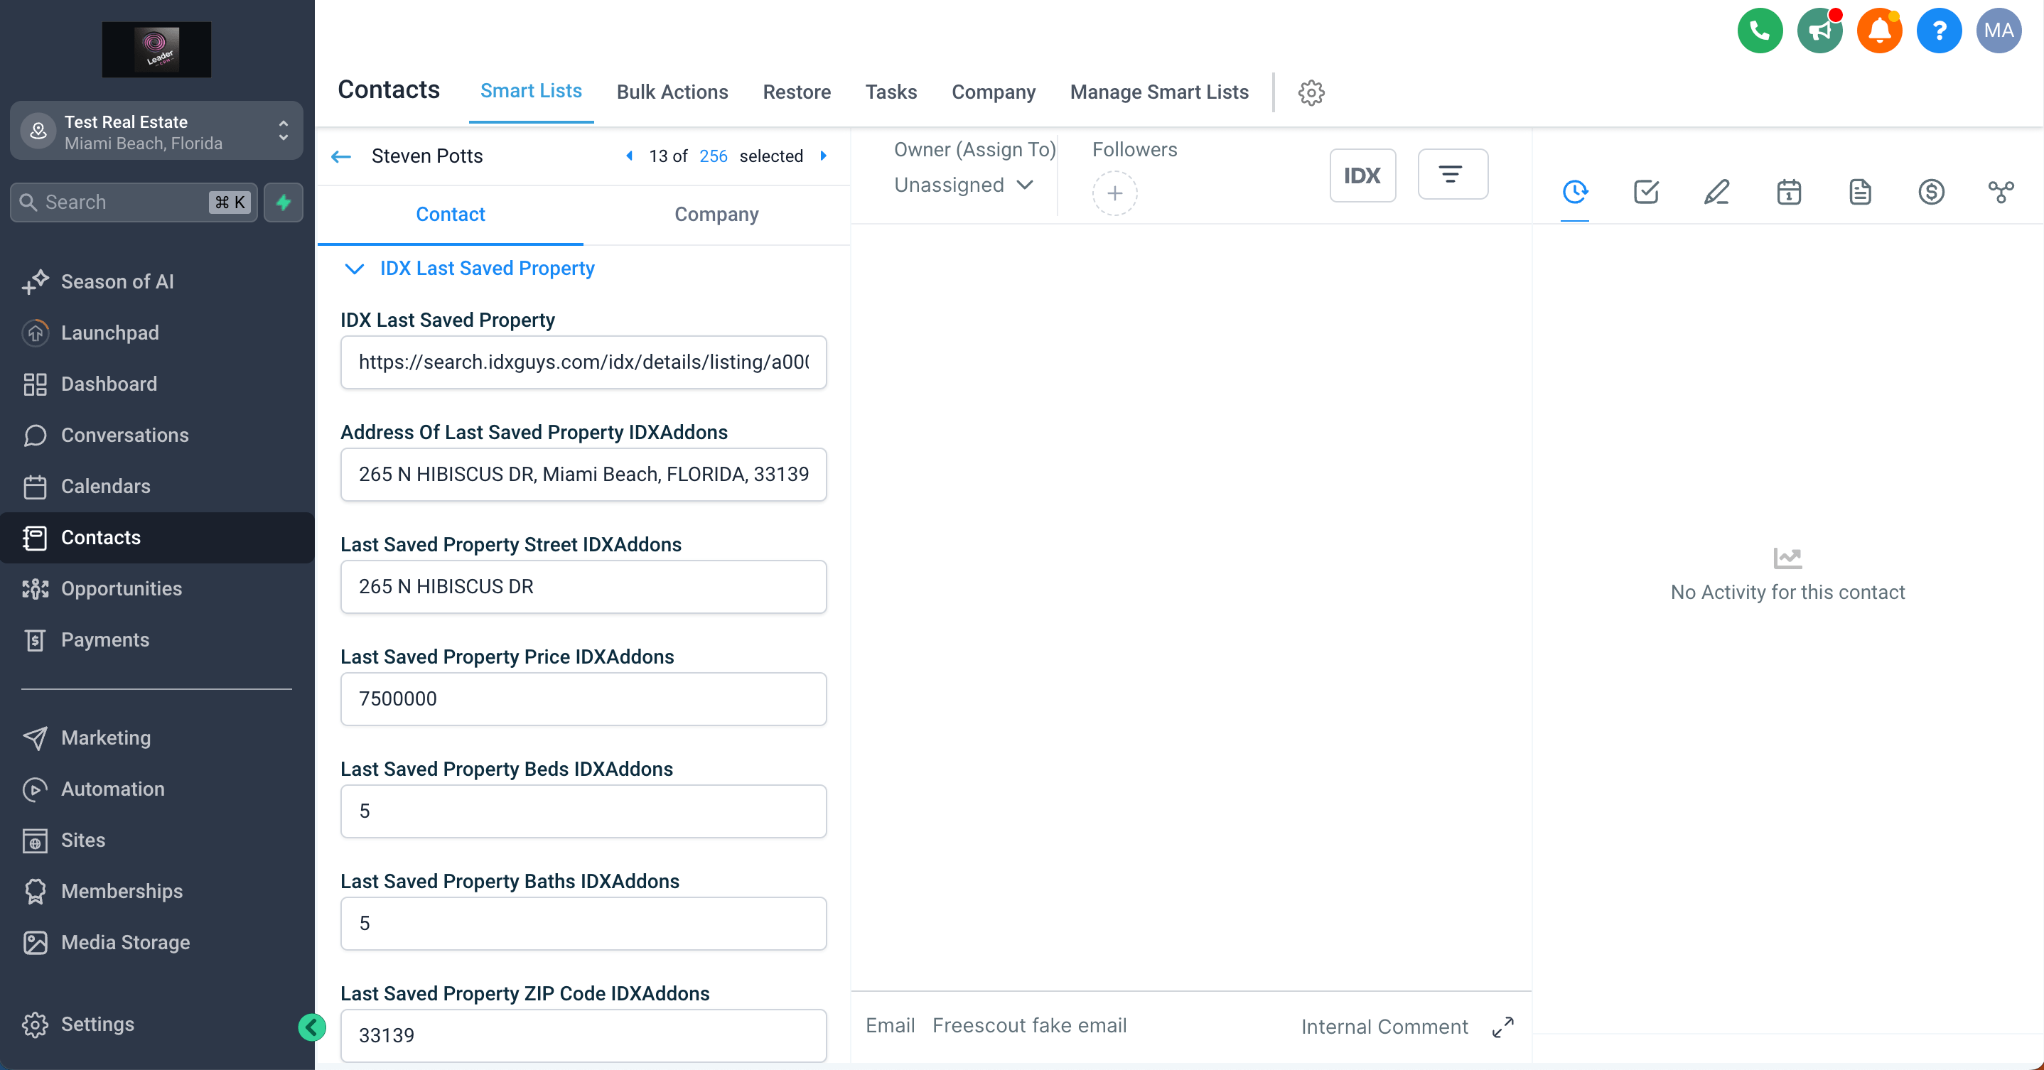Click the green phone dialer icon
Screen dimensions: 2044x1070
tap(1759, 31)
